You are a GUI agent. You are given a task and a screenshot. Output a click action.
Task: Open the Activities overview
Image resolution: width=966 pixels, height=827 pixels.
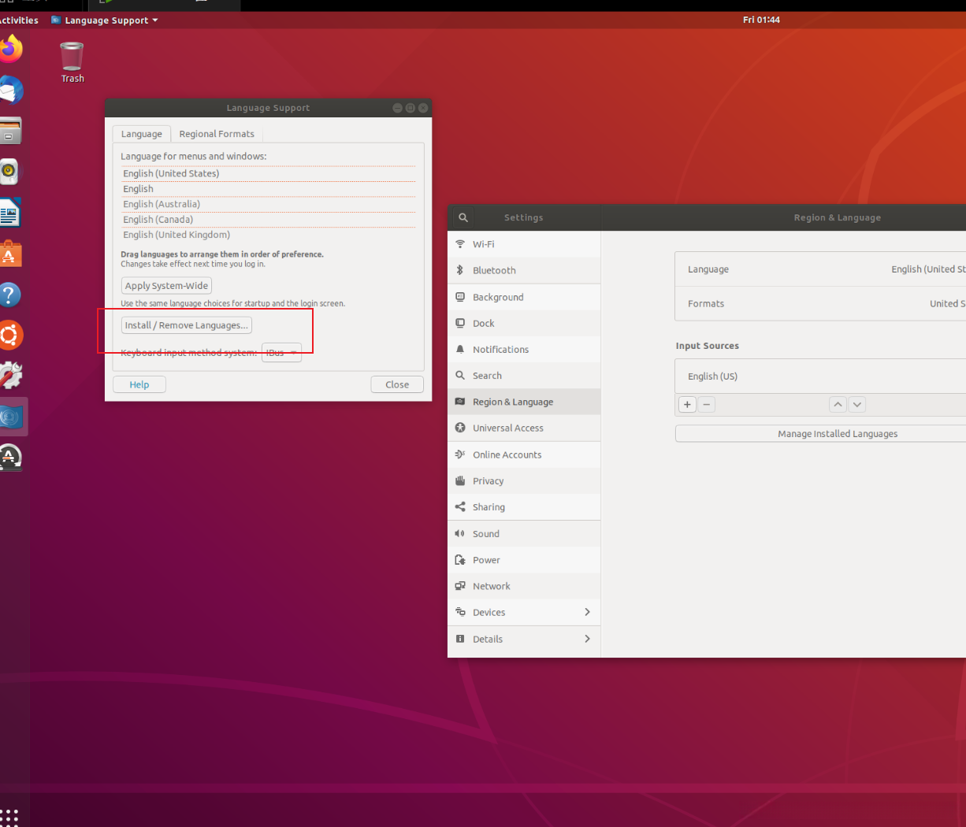pos(19,20)
